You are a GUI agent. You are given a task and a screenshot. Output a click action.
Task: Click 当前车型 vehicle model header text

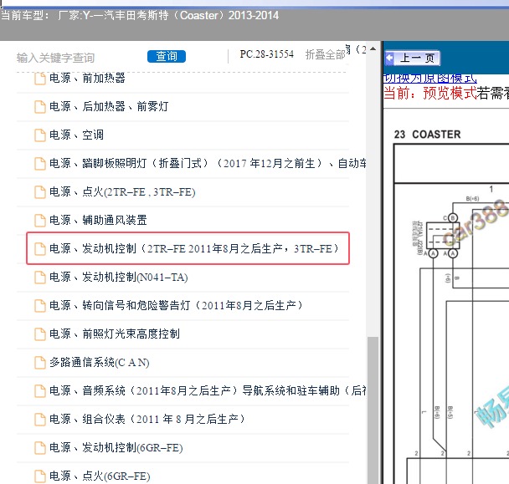(140, 15)
